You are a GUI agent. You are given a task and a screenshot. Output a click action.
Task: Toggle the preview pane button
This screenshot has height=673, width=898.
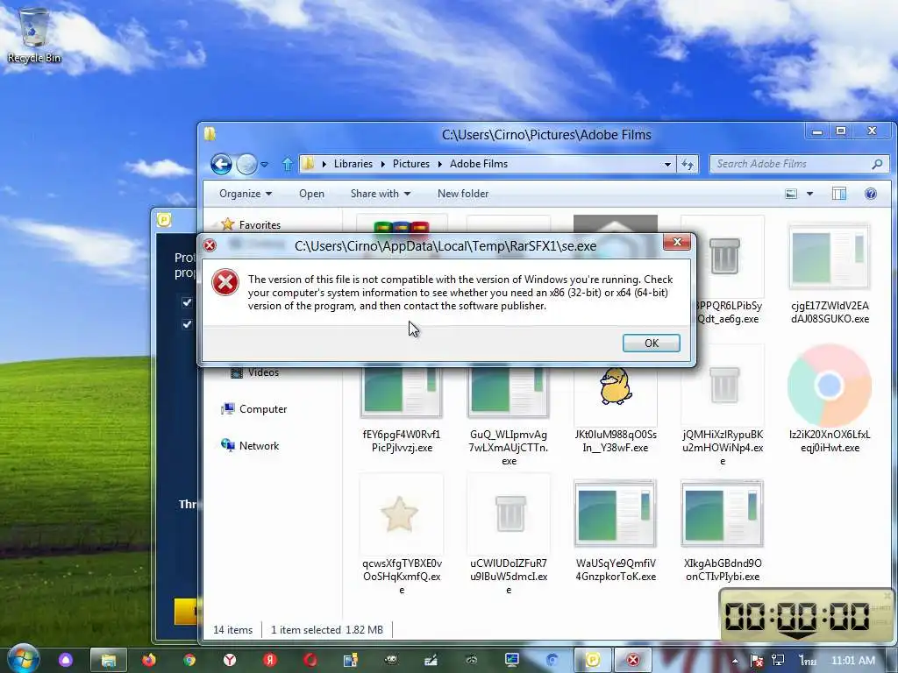click(839, 194)
